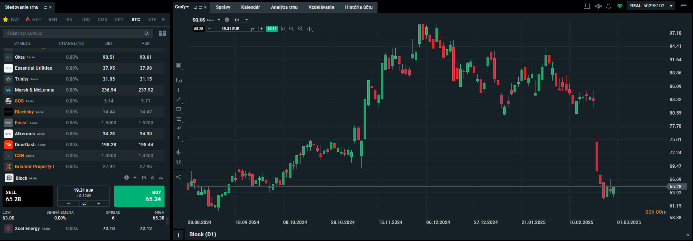Switch to the ETF tab in the watchlist

pos(152,20)
